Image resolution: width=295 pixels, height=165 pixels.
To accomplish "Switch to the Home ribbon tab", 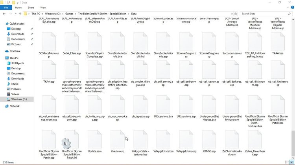I will [x=18, y=7].
